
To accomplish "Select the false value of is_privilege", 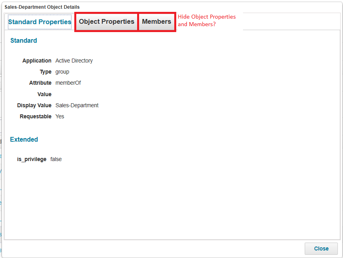I will coord(56,159).
